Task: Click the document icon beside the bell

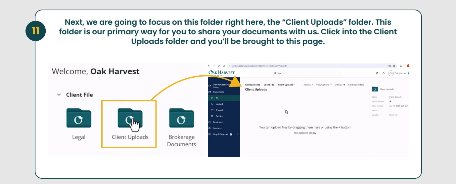Action: click(x=377, y=73)
